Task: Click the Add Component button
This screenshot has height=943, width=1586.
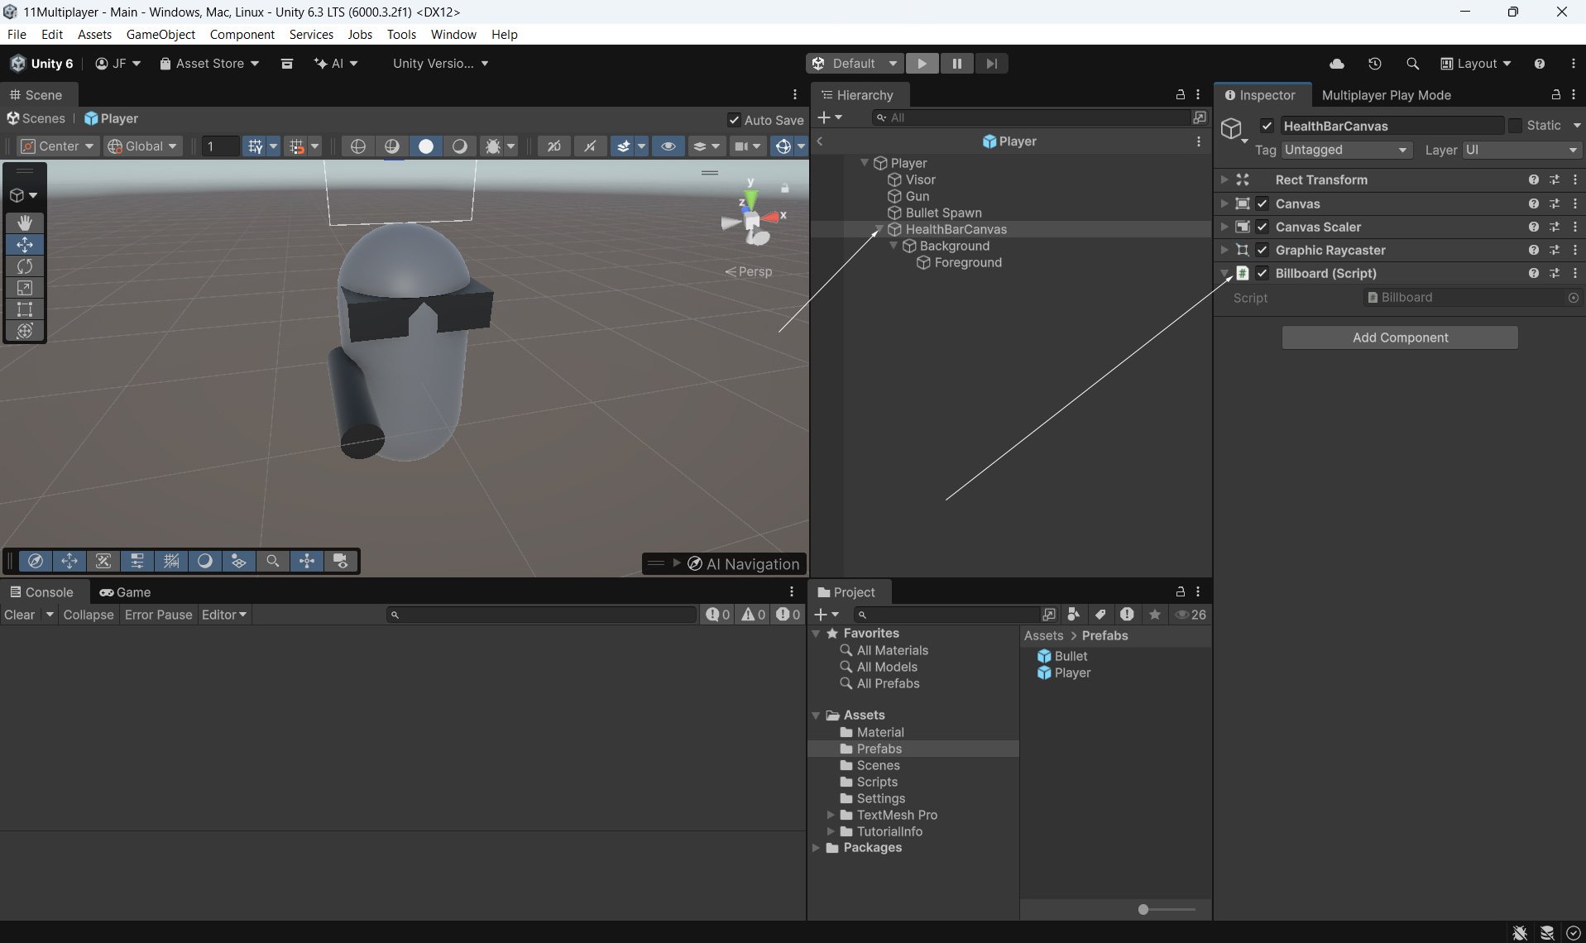Action: tap(1399, 337)
